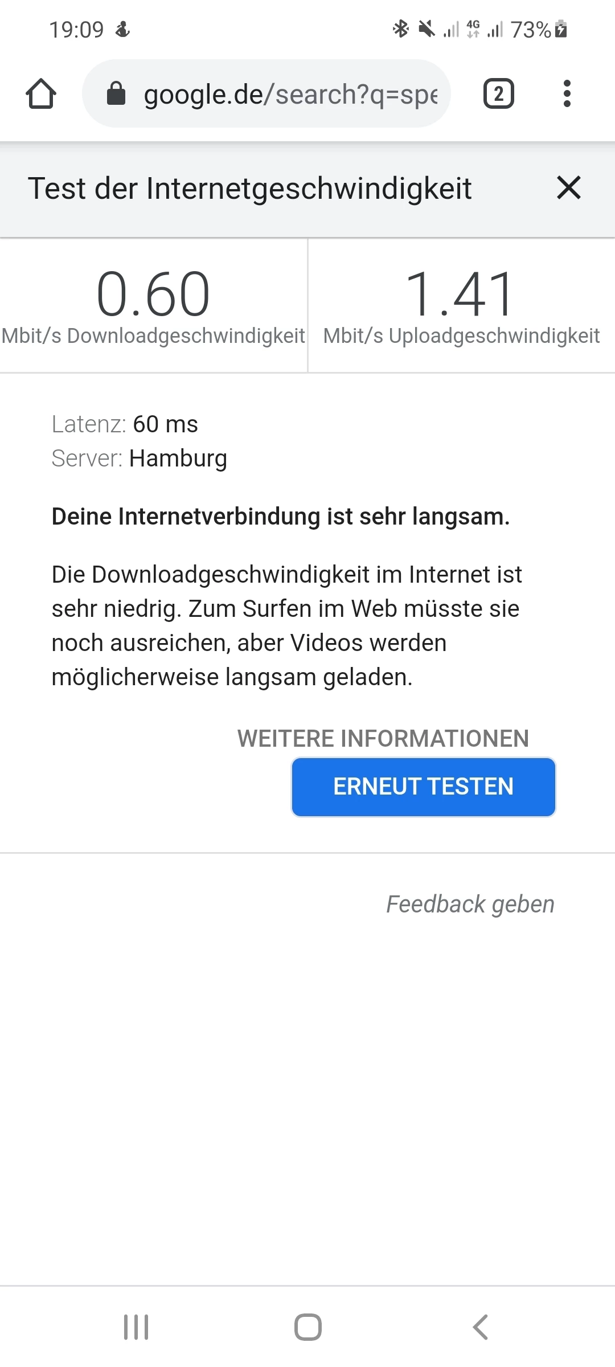Screen dimensions: 615x1367
Task: Open WEITERE INFORMATIONEN link
Action: [x=383, y=738]
